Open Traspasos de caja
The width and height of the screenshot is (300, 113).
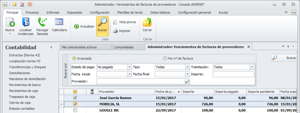[22, 97]
